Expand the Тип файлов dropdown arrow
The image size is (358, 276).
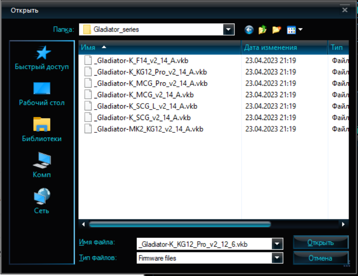277,258
